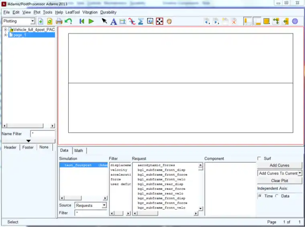
Task: Open the File menu
Action: point(6,12)
